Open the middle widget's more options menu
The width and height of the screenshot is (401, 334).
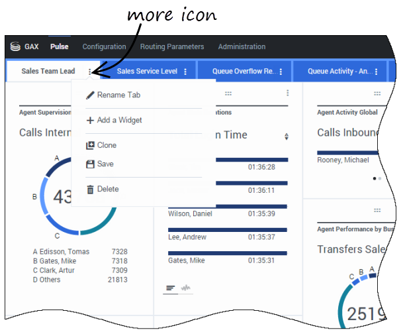[288, 93]
